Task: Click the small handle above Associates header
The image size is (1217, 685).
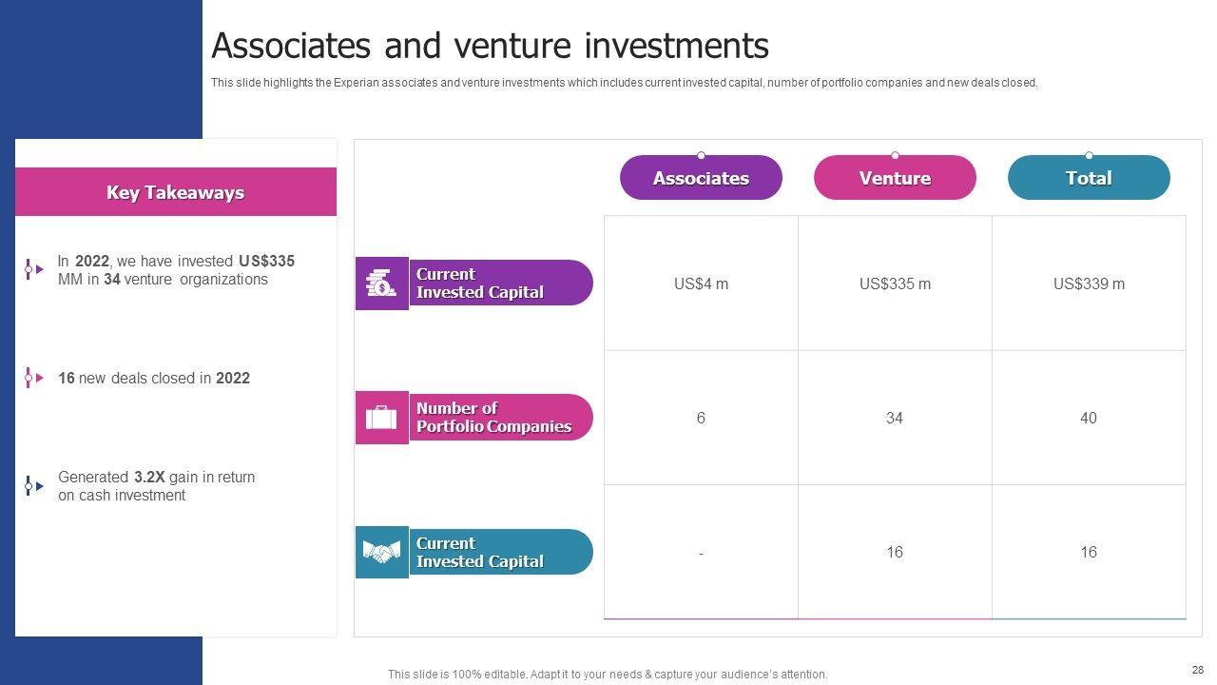Action: pyautogui.click(x=701, y=155)
